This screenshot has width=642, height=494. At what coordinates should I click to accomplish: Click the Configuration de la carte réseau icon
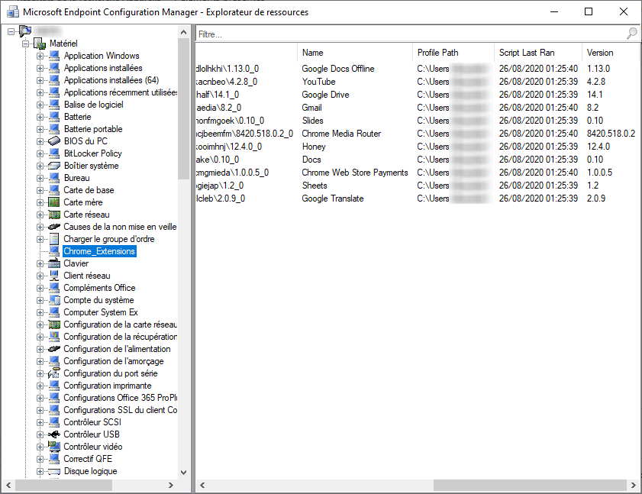[54, 324]
